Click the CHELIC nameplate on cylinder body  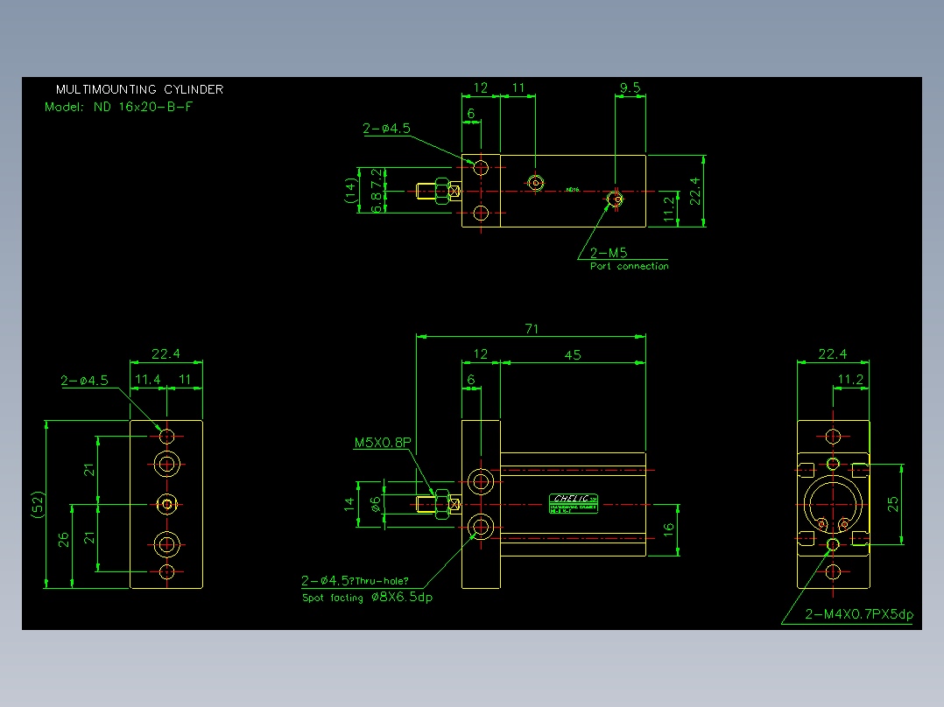click(573, 503)
